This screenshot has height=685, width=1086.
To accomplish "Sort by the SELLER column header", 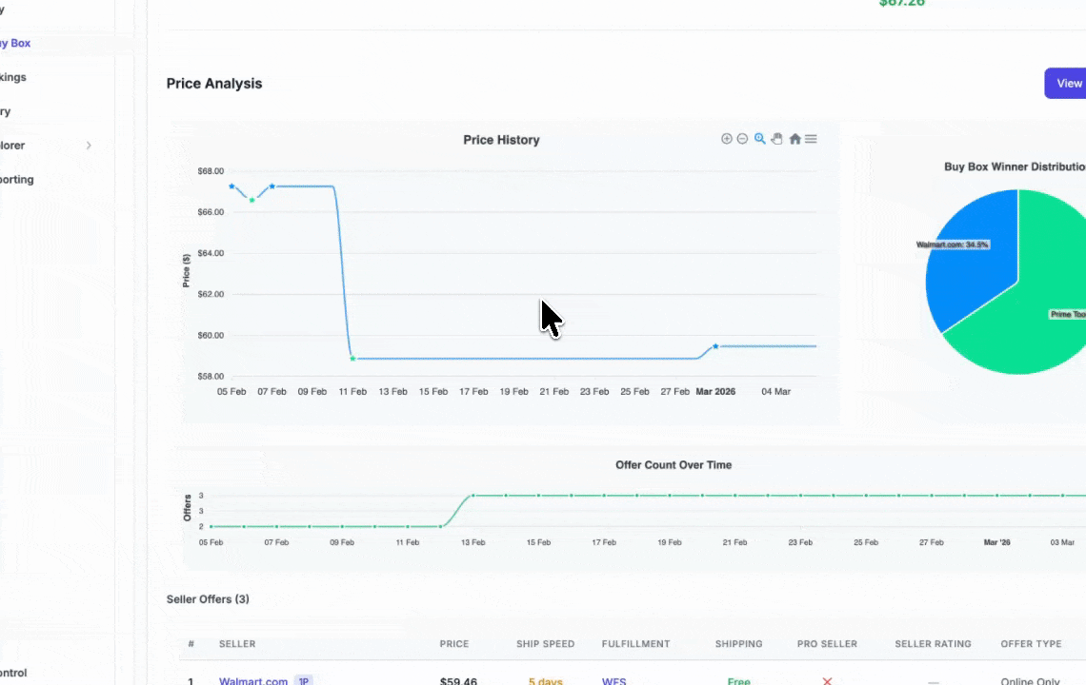I will [x=237, y=643].
